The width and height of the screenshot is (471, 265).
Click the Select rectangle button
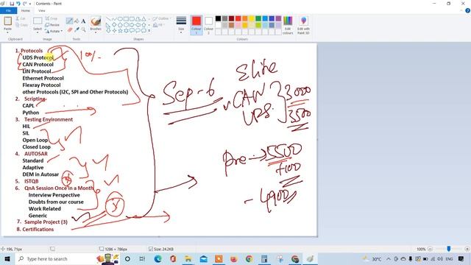[x=38, y=21]
